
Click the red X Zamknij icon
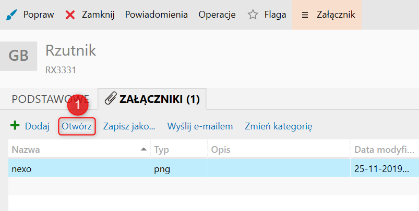(70, 15)
